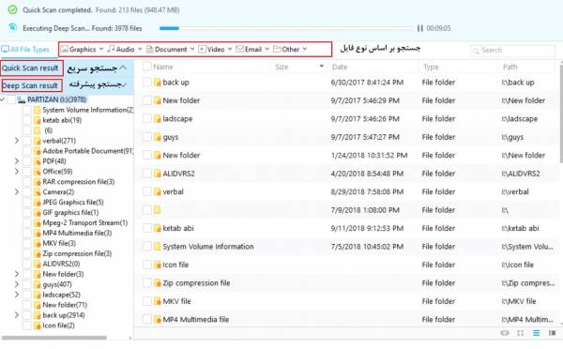Click the System Volume Information folder icon in list
This screenshot has height=349, width=563.
pos(158,247)
